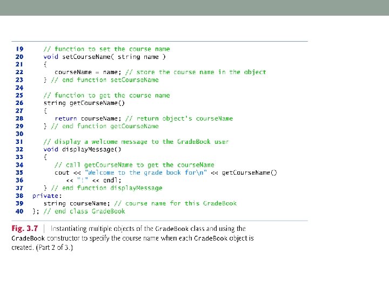Click 'string courseName;' member declaration
The width and height of the screenshot is (389, 292).
[x=77, y=204]
